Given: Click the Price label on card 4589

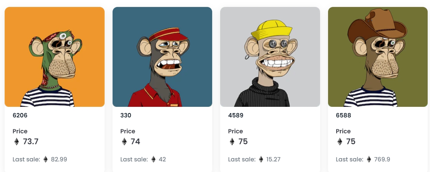Looking at the screenshot, I should point(235,131).
